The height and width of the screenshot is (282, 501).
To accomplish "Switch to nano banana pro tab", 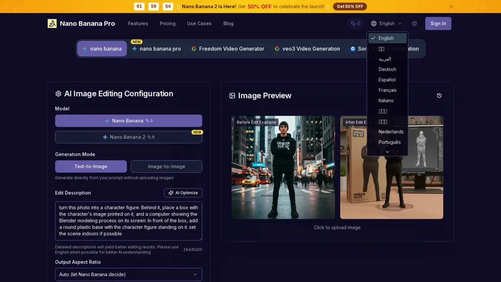I will point(157,48).
